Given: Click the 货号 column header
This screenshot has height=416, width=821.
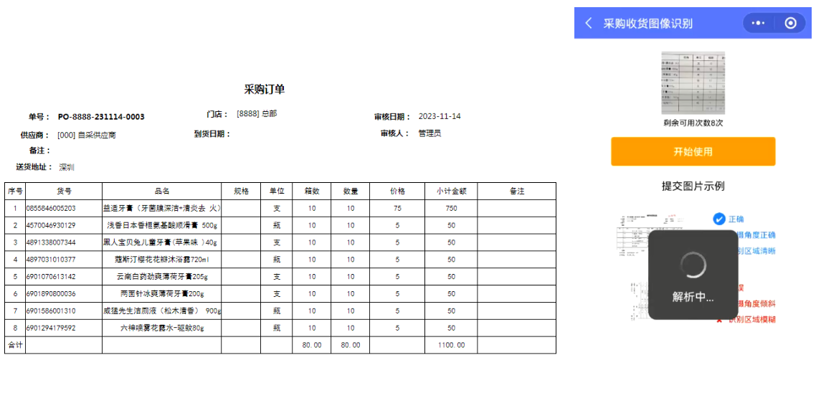Looking at the screenshot, I should [x=64, y=192].
